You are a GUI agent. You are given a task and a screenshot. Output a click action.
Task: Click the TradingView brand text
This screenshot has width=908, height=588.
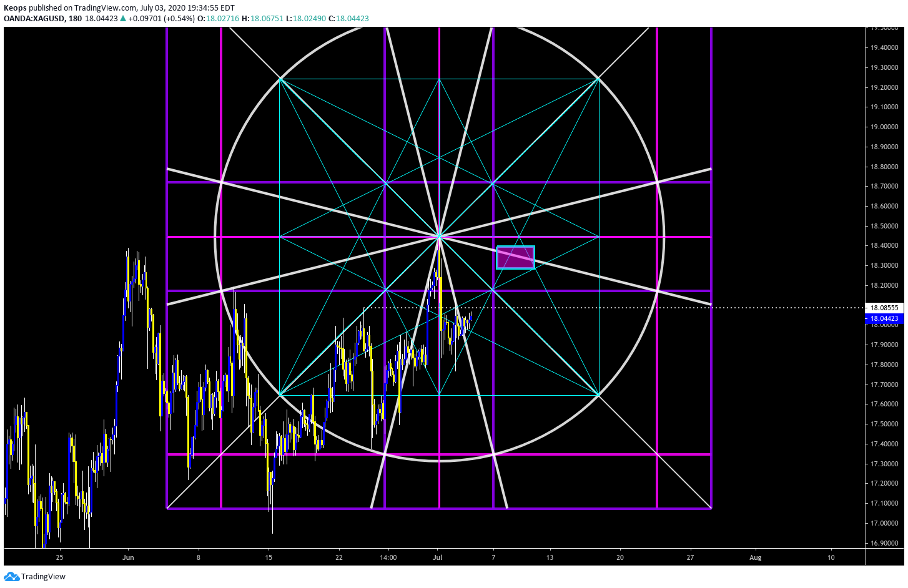tap(43, 577)
